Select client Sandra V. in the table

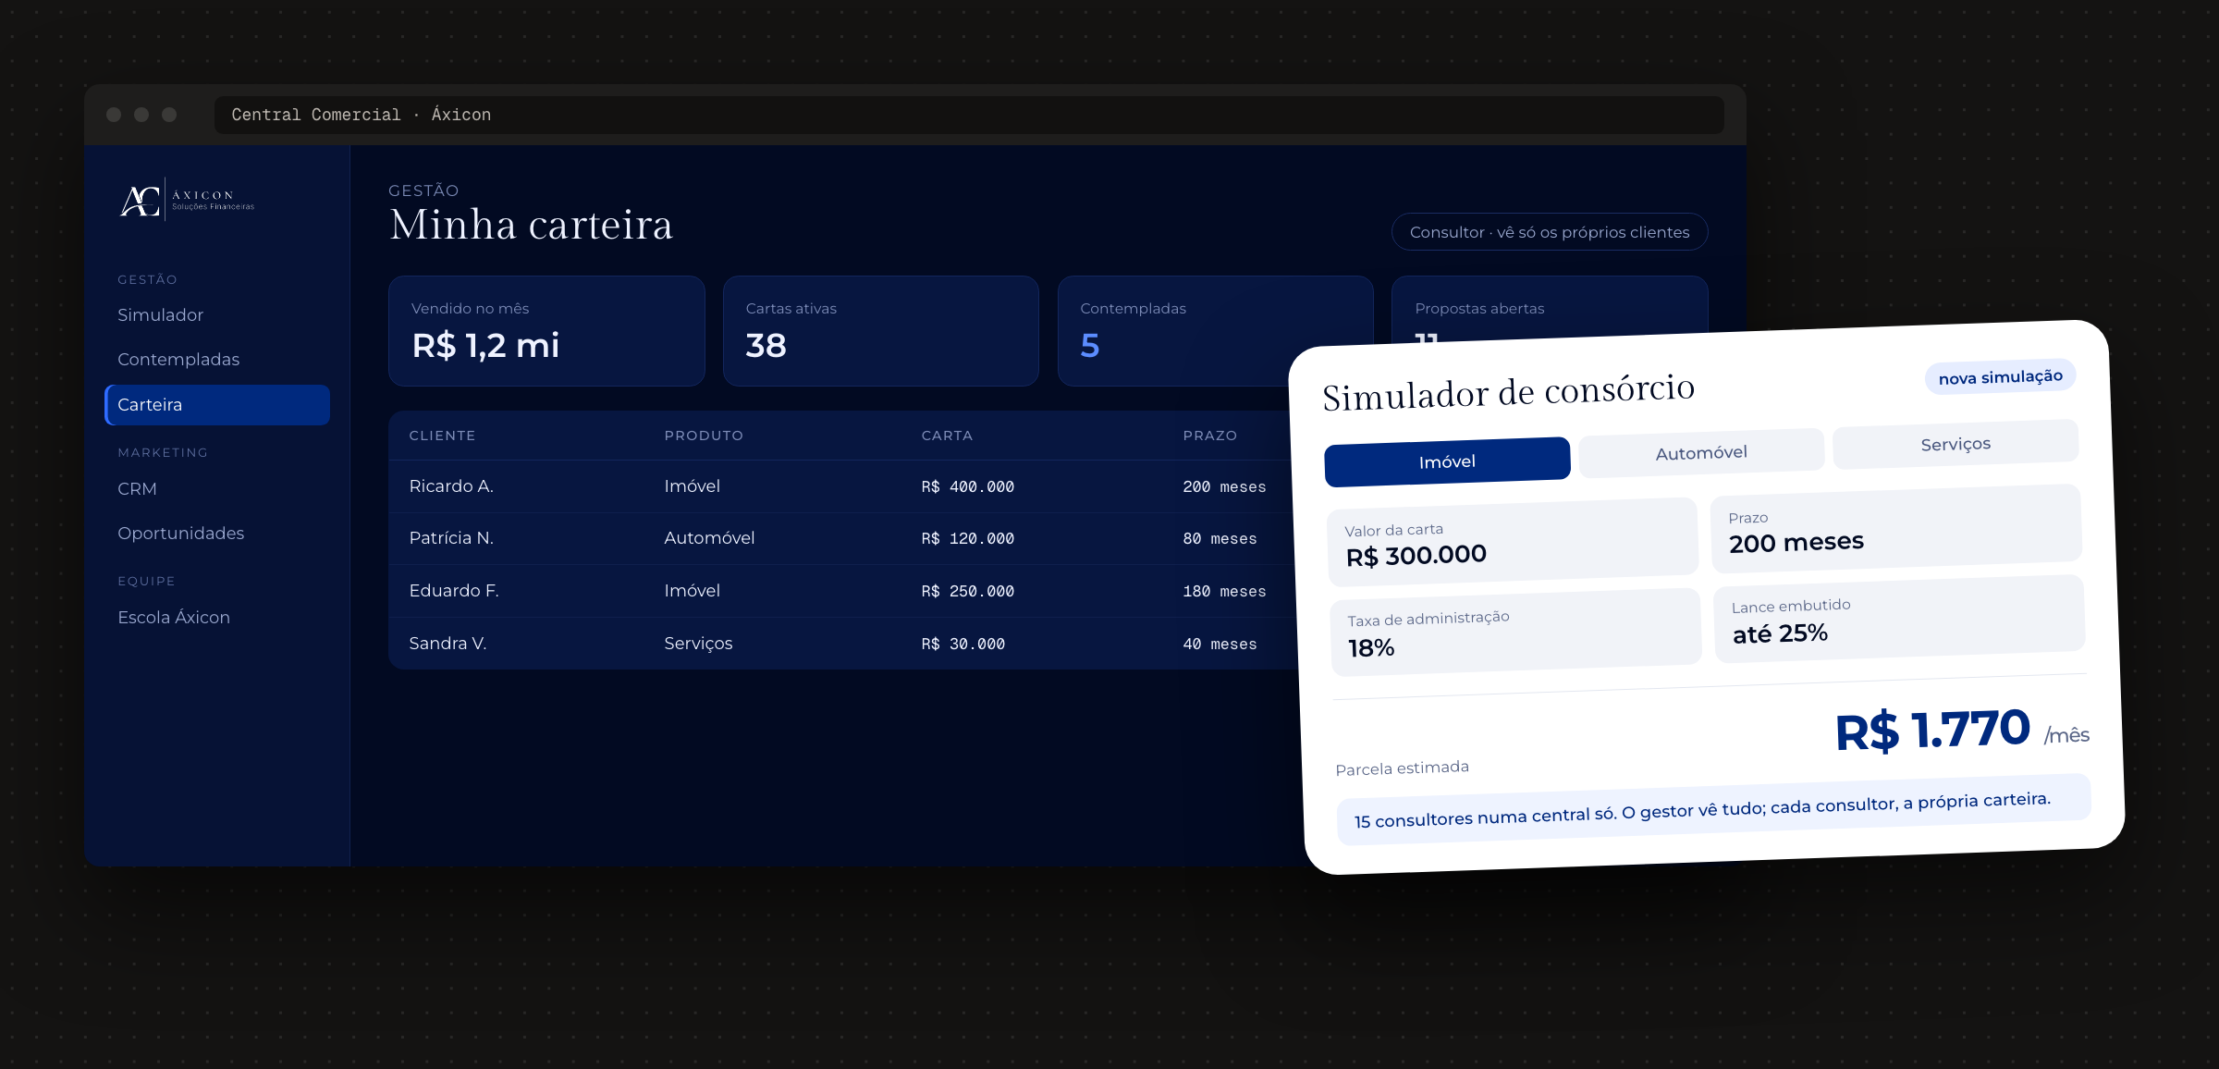coord(447,644)
